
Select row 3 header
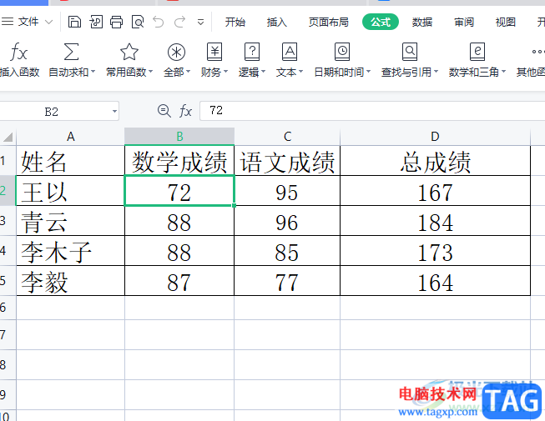click(8, 220)
